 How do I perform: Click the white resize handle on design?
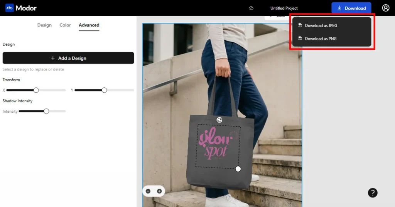pos(238,169)
